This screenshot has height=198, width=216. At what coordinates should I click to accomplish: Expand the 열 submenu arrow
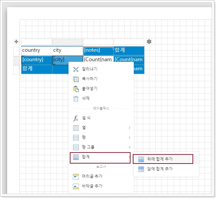pyautogui.click(x=129, y=128)
